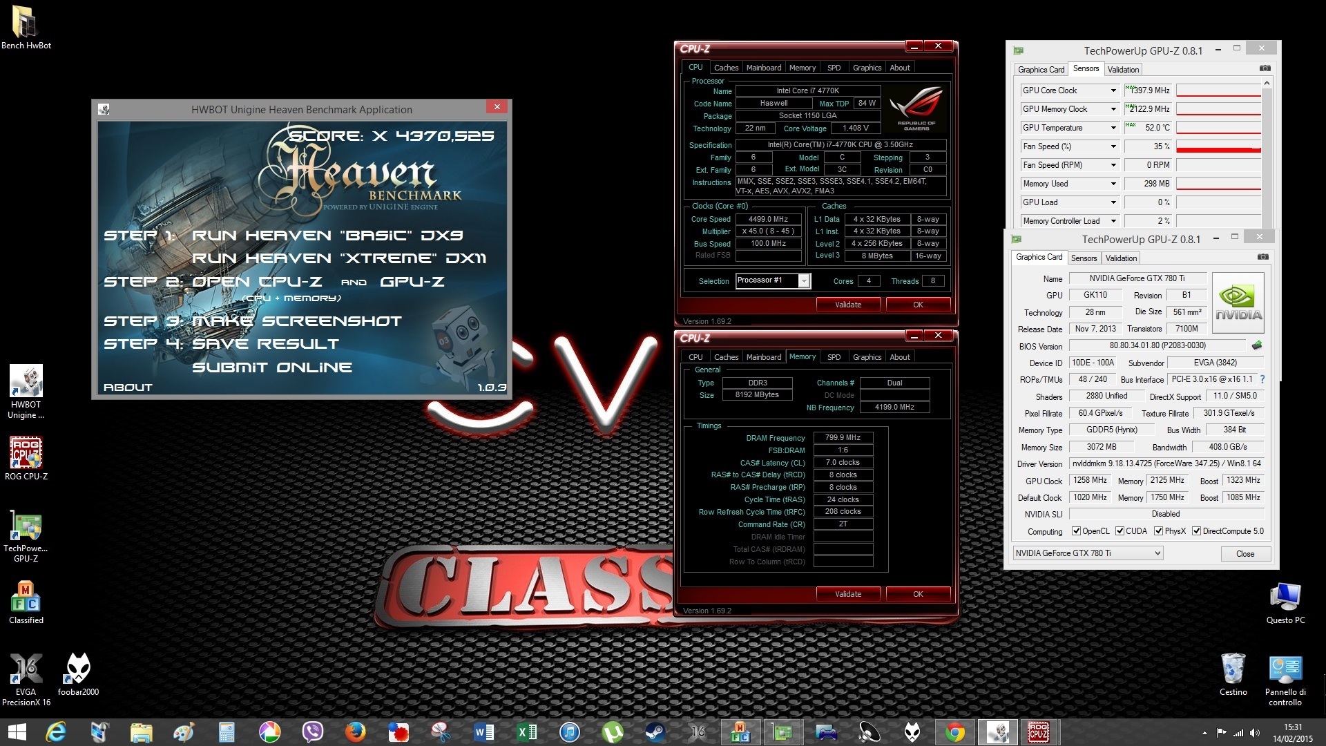Toggle the DirectCompute 5.0 checkbox
The image size is (1326, 746).
click(1196, 531)
